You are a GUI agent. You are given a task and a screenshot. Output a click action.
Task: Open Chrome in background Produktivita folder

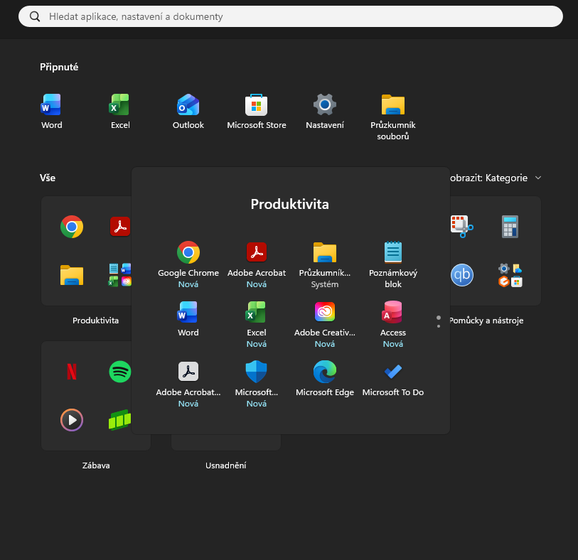72,227
